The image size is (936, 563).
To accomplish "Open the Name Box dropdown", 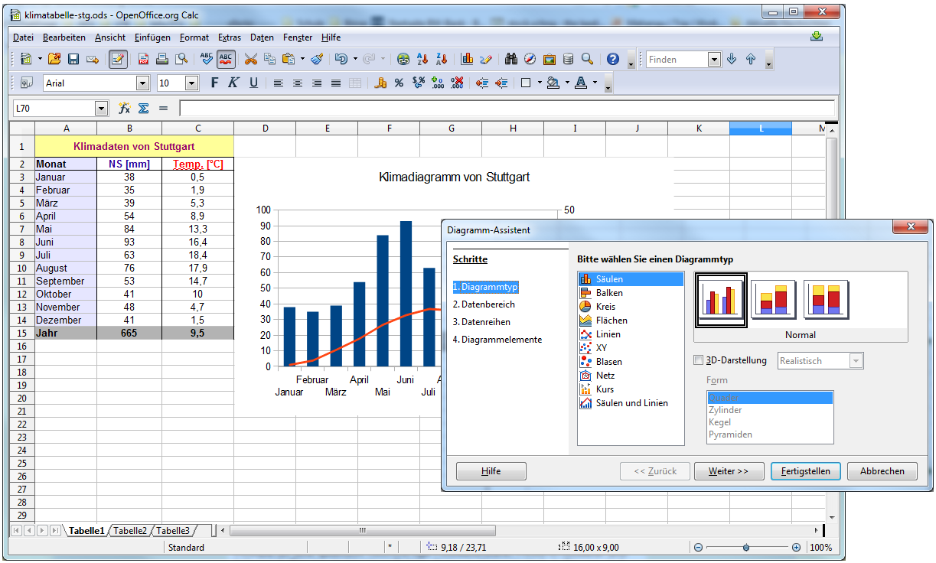I will click(x=101, y=109).
